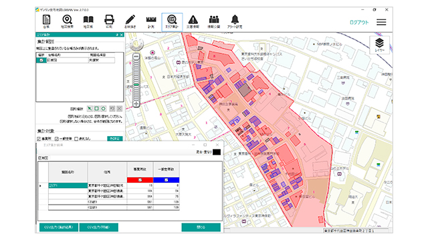Choose the arrow pointer shape selection tool
Screen dimensions: 428x240
pyautogui.click(x=90, y=109)
